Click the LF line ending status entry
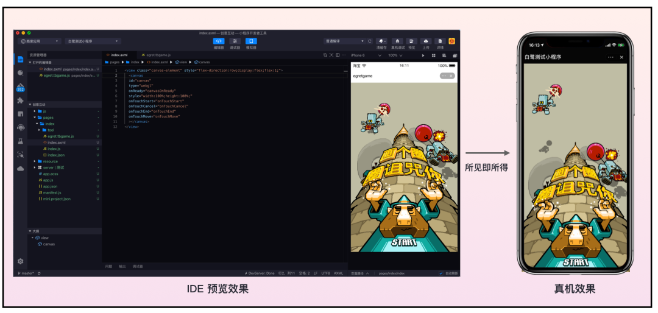This screenshot has width=658, height=313. coord(315,273)
